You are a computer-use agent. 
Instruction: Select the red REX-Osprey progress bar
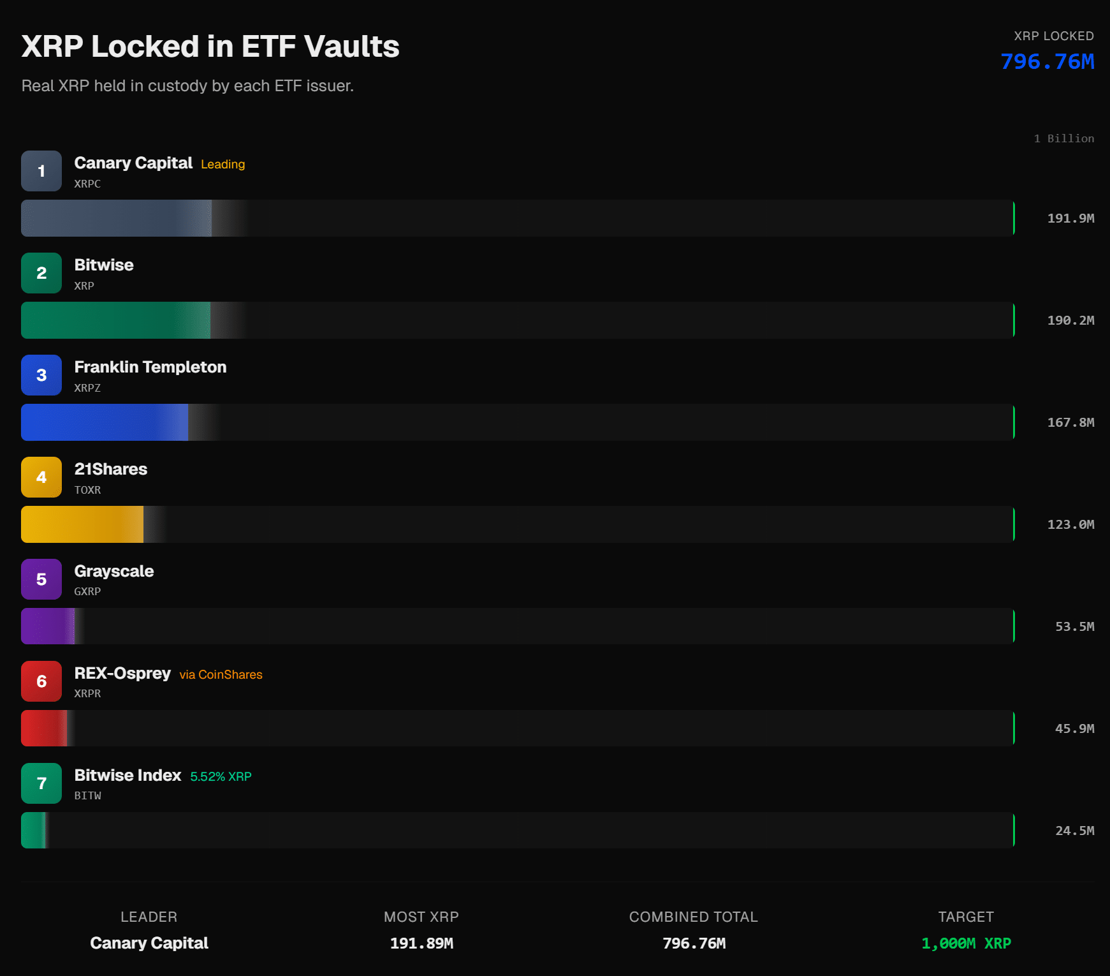518,728
